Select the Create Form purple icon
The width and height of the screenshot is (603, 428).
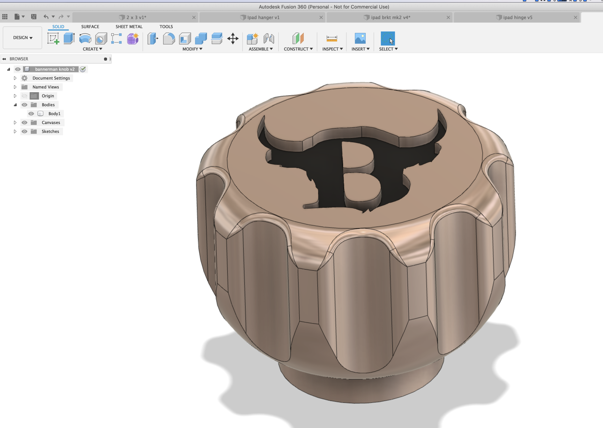coord(133,39)
